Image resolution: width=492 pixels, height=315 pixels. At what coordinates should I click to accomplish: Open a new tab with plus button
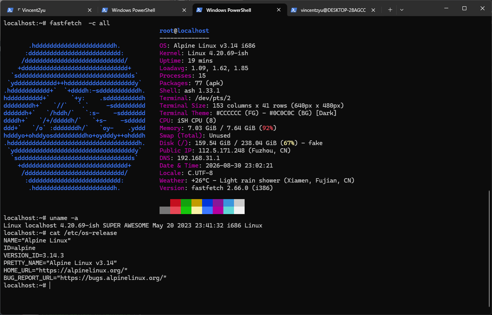point(390,10)
